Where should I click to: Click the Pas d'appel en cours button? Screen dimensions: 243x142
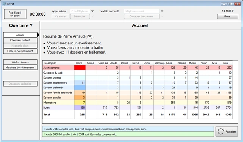[15, 14]
